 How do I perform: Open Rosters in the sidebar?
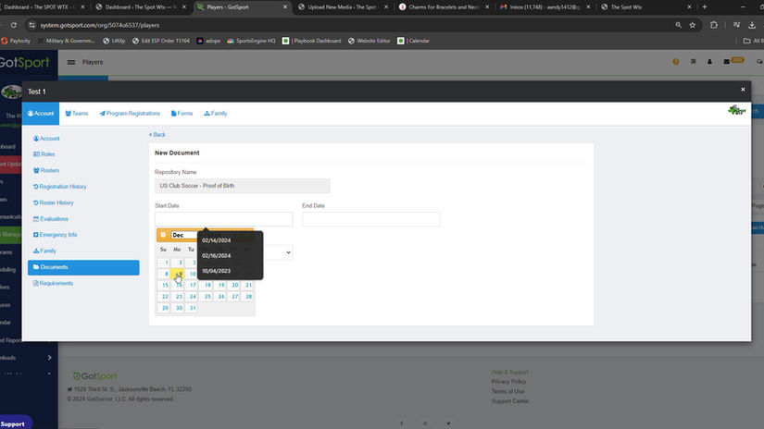(x=46, y=171)
